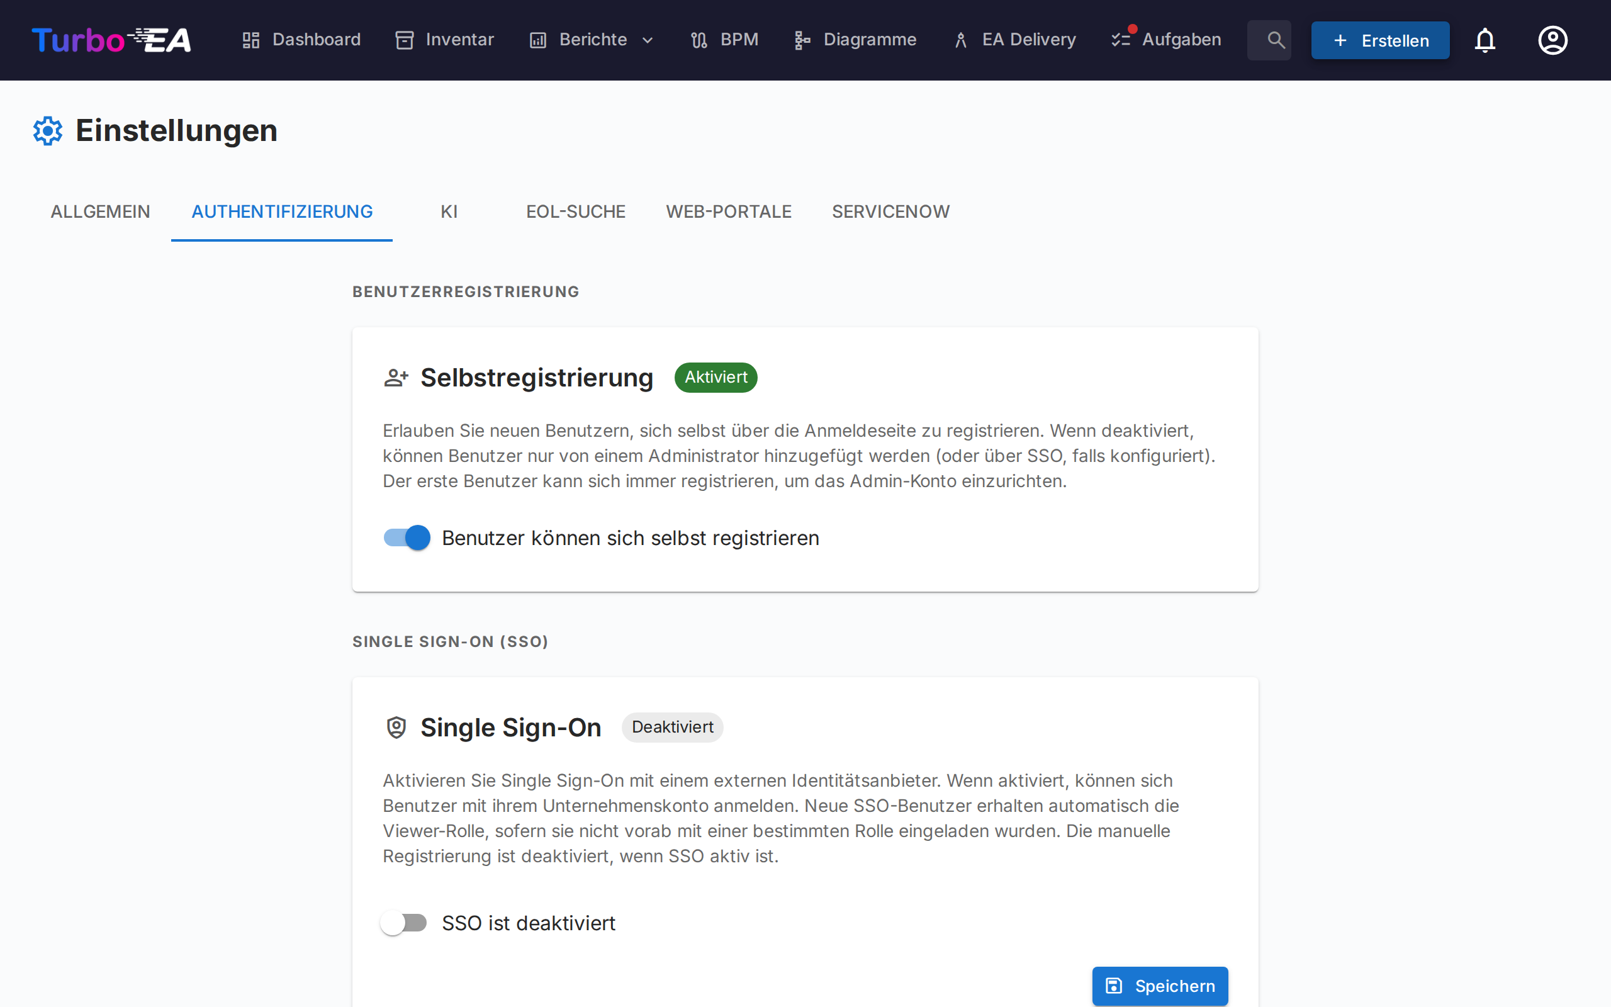The image size is (1611, 1007).
Task: Click the Erstellen button
Action: click(x=1379, y=40)
